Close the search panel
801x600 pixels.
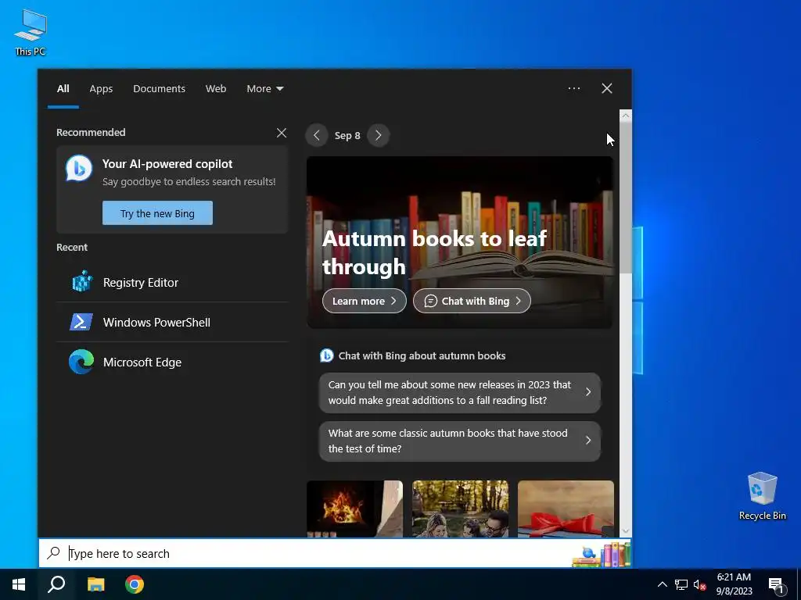click(607, 88)
